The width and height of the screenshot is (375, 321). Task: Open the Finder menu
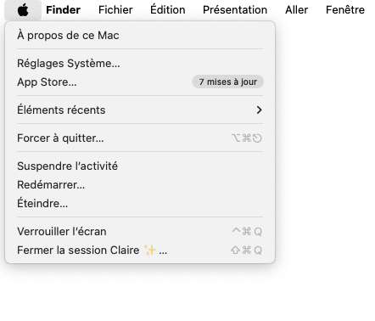pos(63,10)
